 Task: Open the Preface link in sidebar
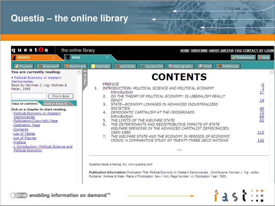(x=20, y=142)
